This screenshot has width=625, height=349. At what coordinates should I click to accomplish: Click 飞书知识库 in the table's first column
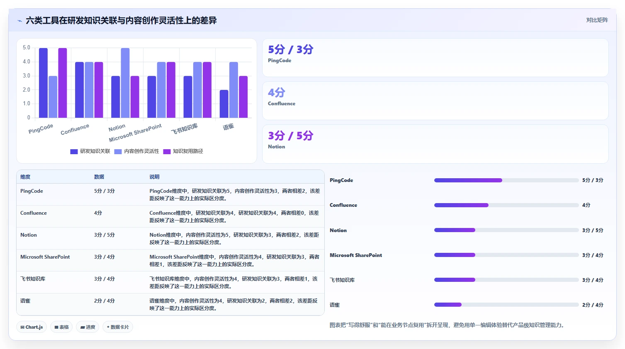pos(33,279)
